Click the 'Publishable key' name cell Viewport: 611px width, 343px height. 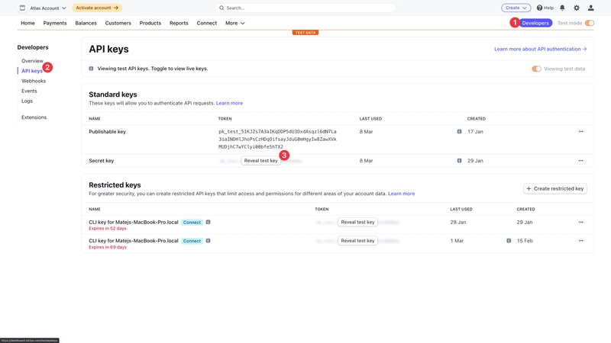107,131
